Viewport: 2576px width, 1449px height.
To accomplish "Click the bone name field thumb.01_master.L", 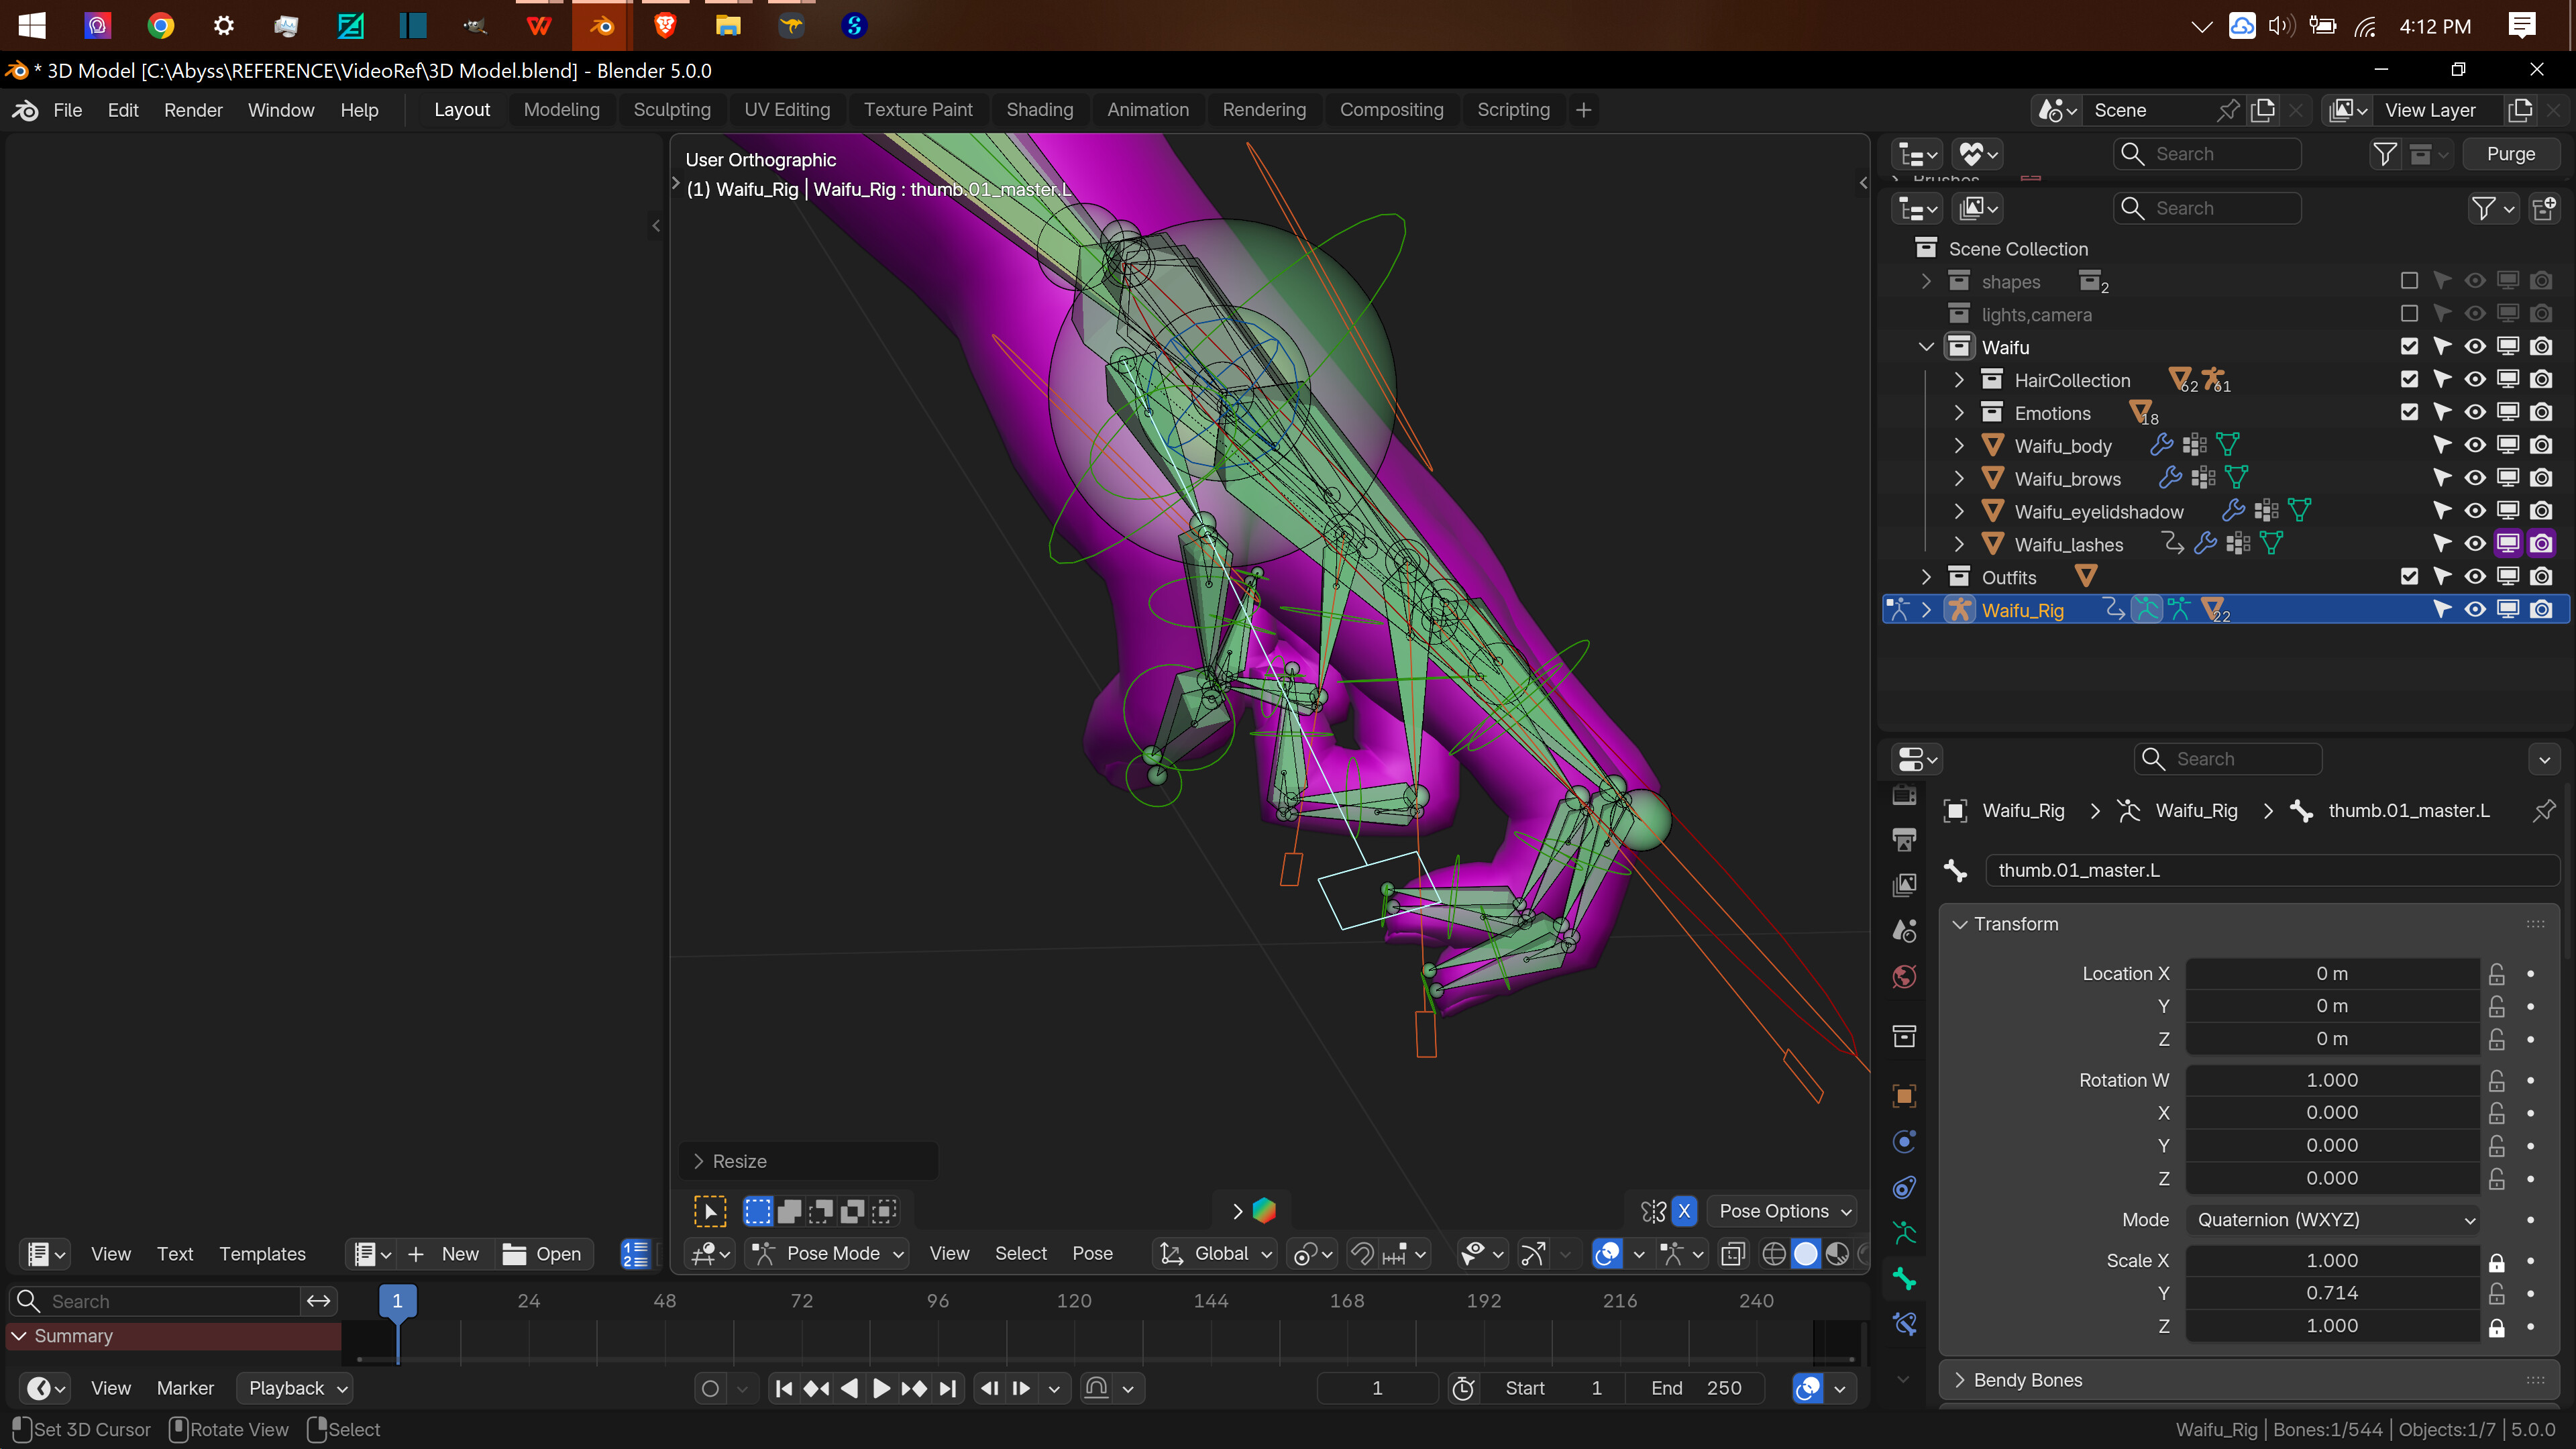I will point(2271,871).
